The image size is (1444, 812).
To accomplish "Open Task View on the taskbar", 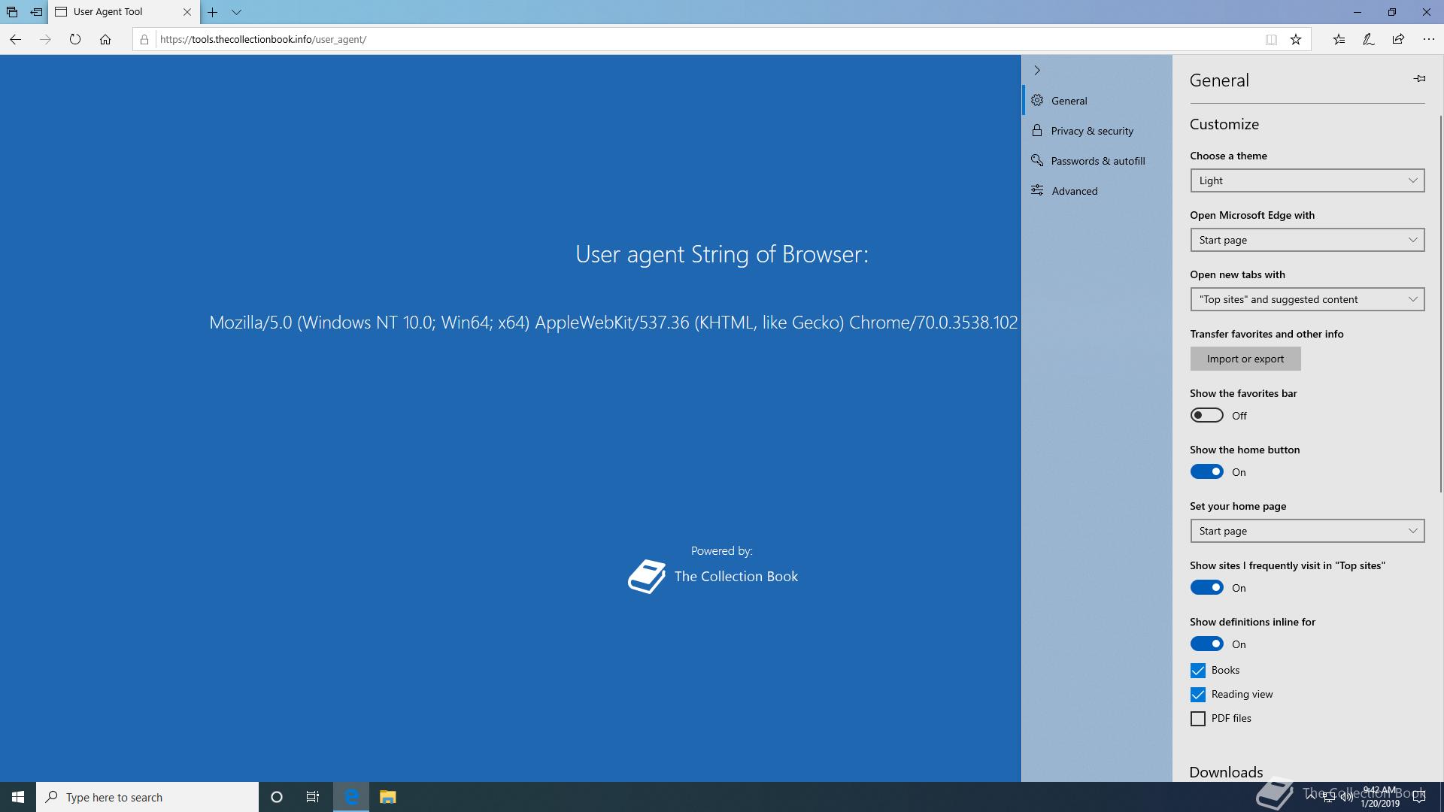I will coord(313,797).
